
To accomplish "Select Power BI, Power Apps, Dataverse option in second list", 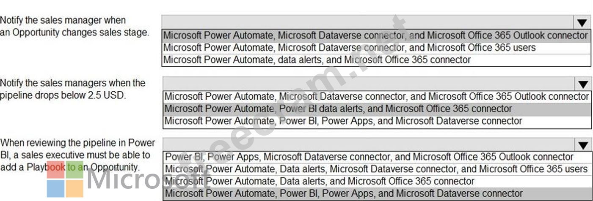I will pos(377,121).
